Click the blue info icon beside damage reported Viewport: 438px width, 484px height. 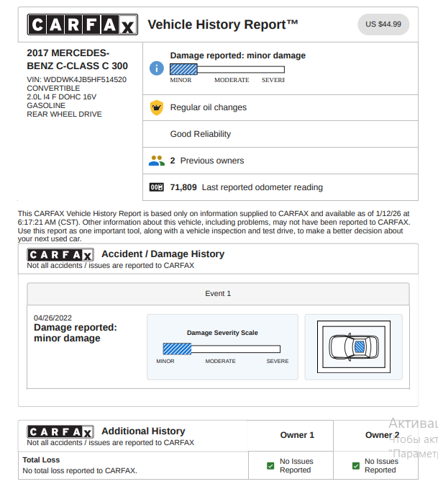pyautogui.click(x=156, y=68)
